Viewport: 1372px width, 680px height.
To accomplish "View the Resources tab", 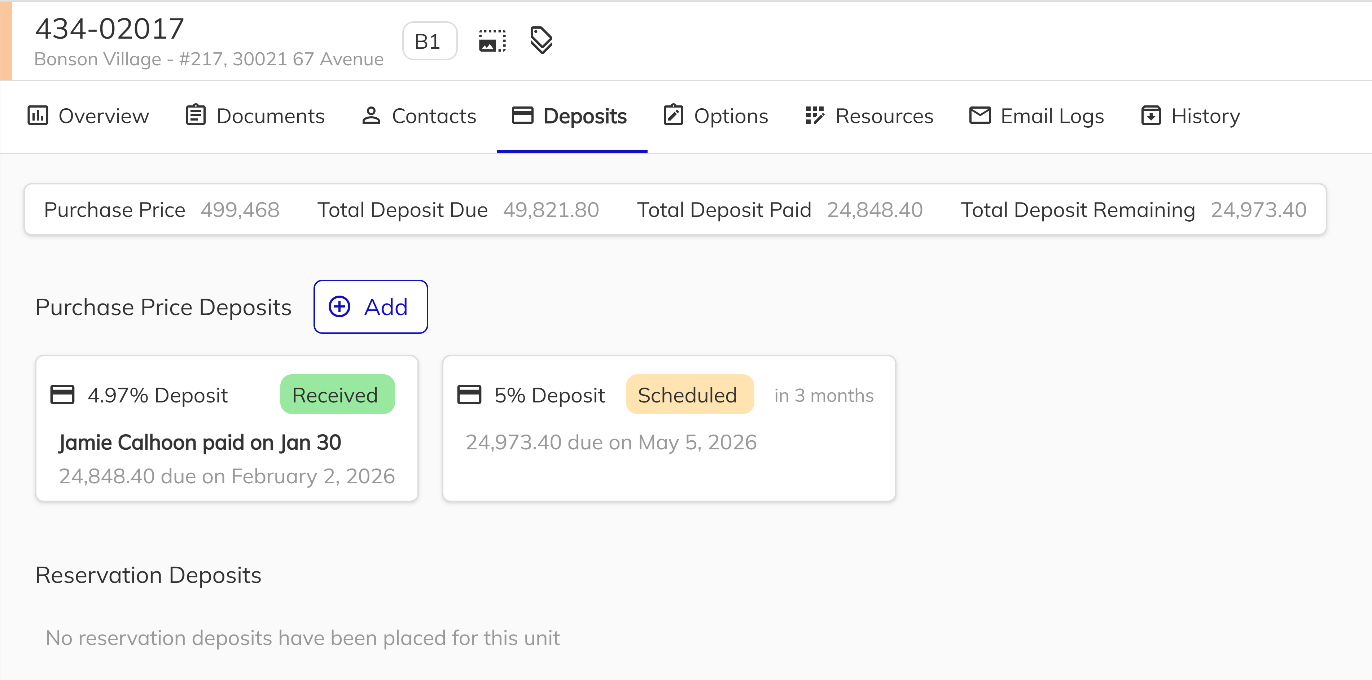I will coord(869,115).
